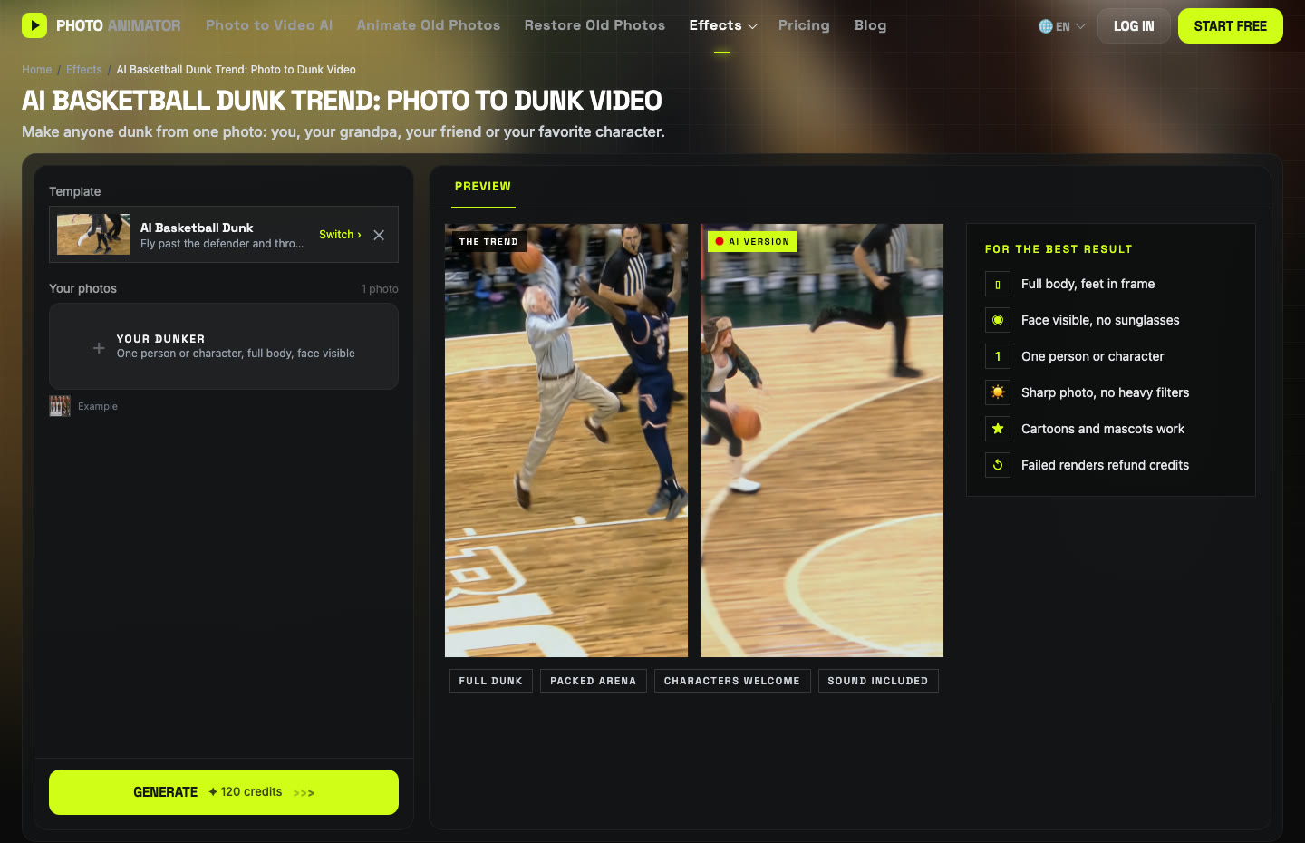Generate the video for 120 credits
This screenshot has width=1305, height=843.
224,792
